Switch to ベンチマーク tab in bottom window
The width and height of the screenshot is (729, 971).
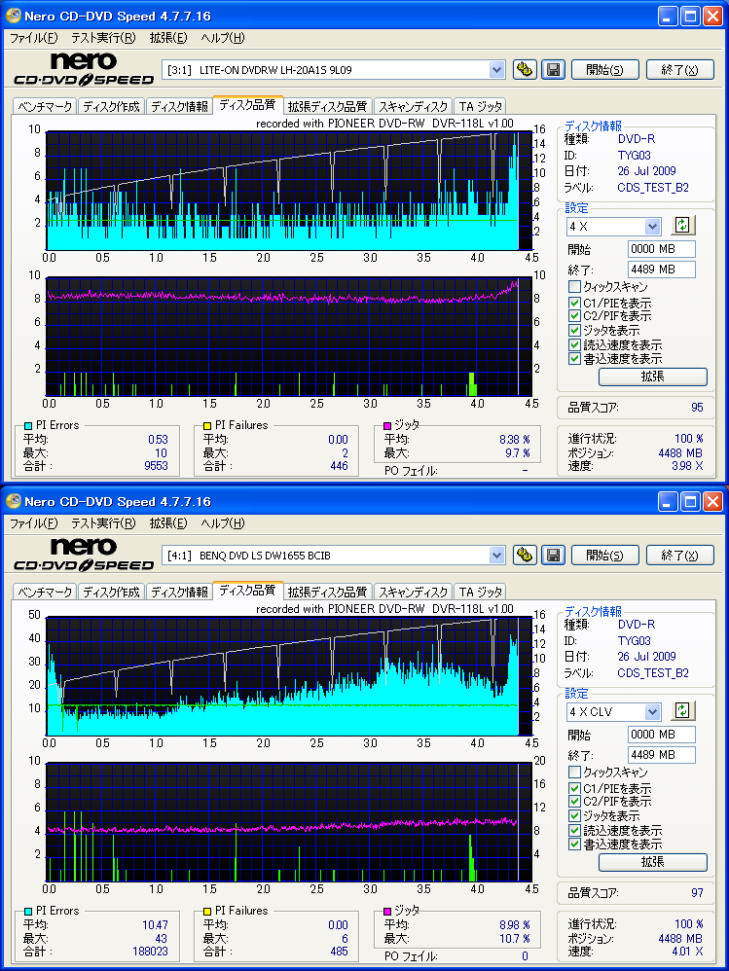45,592
